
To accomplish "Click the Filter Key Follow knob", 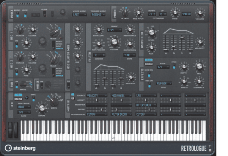I will (x=99, y=44).
